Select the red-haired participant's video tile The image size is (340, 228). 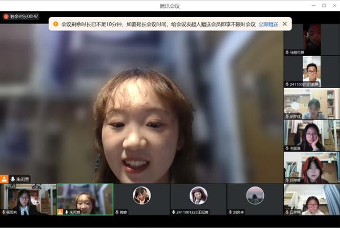[312, 168]
